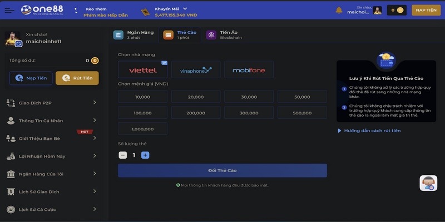Decrease card quantity with minus button
This screenshot has height=222, width=445.
(122, 155)
